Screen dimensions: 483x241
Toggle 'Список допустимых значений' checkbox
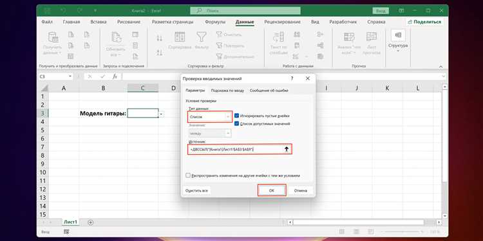pyautogui.click(x=236, y=123)
